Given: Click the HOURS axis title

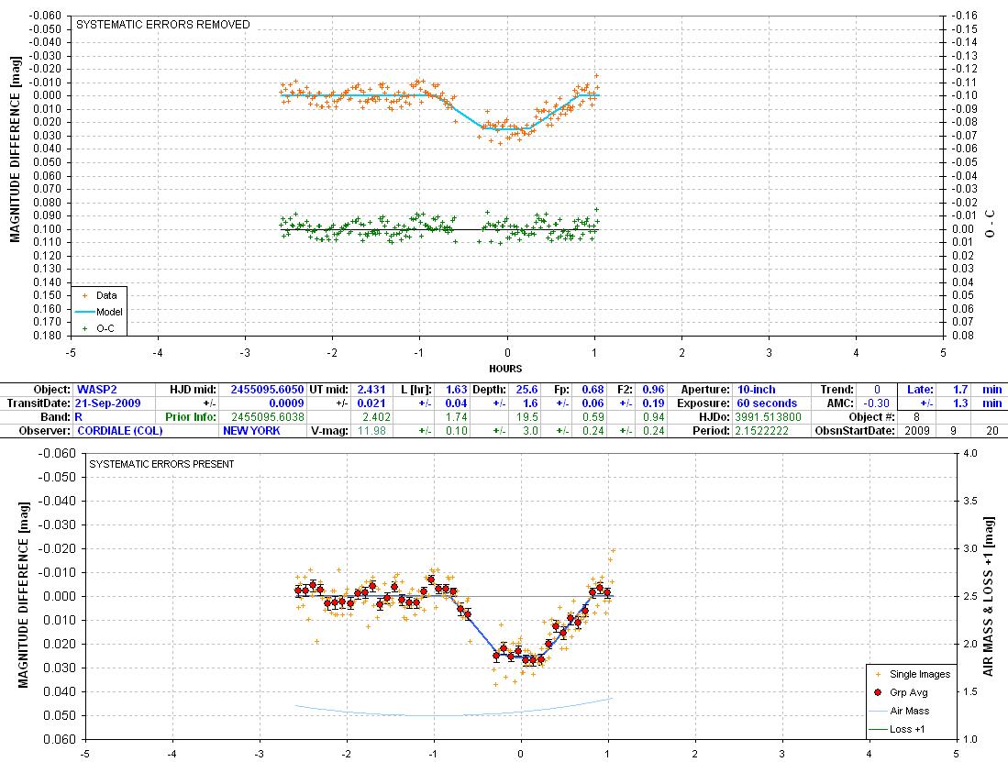Looking at the screenshot, I should (505, 369).
